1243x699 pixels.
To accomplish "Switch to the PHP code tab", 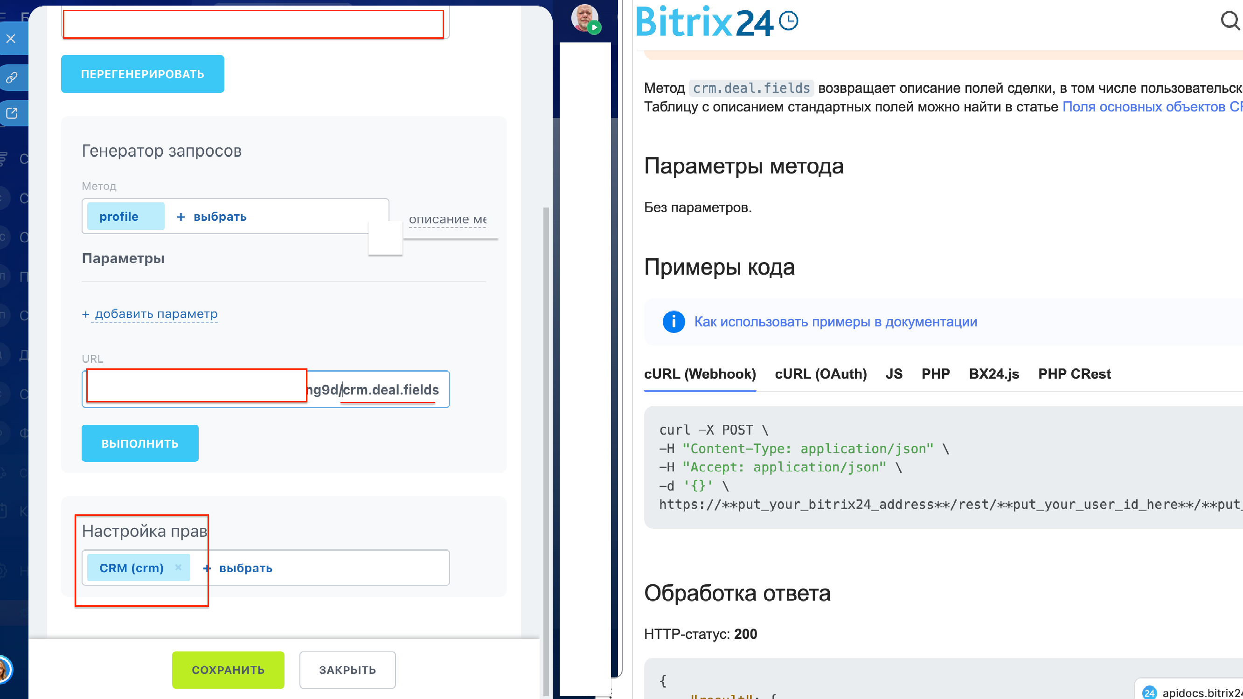I will (x=935, y=374).
